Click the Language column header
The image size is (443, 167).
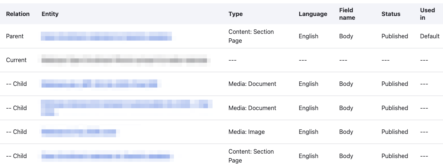pyautogui.click(x=313, y=14)
